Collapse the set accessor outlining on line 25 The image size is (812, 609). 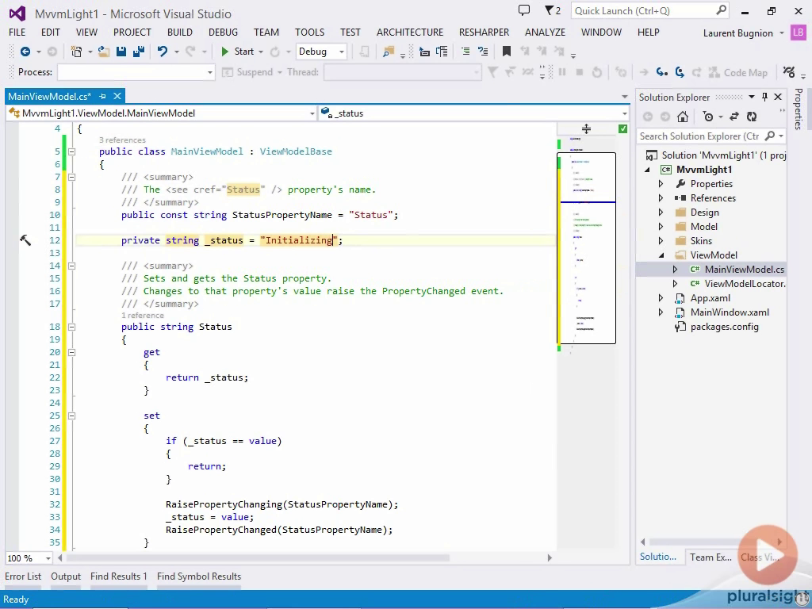pyautogui.click(x=72, y=416)
